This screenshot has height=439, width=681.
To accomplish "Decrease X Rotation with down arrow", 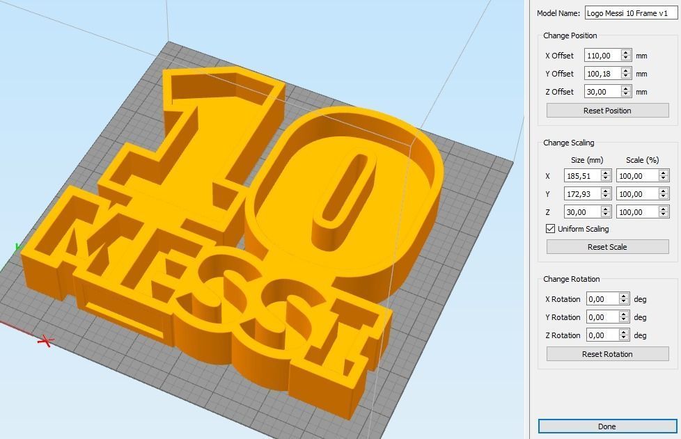I will pos(624,302).
